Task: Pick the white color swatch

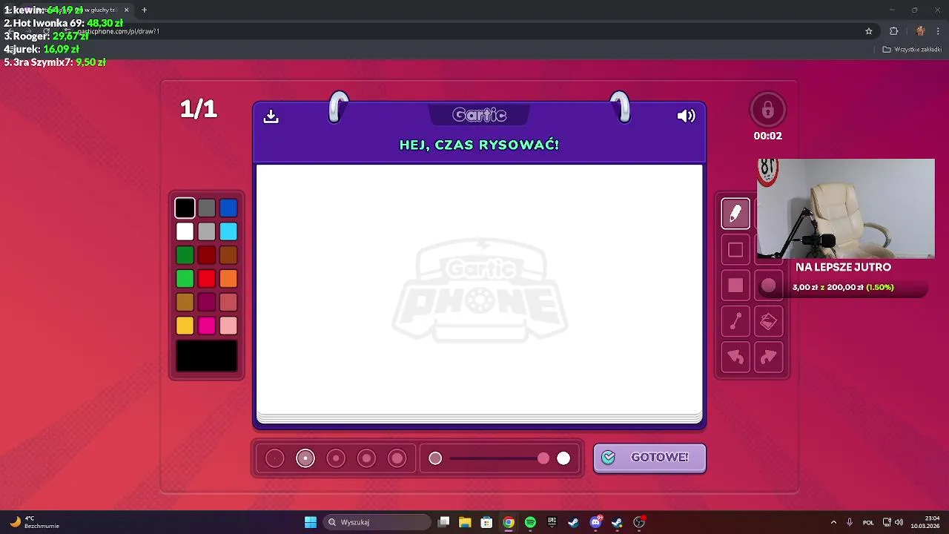Action: coord(185,232)
